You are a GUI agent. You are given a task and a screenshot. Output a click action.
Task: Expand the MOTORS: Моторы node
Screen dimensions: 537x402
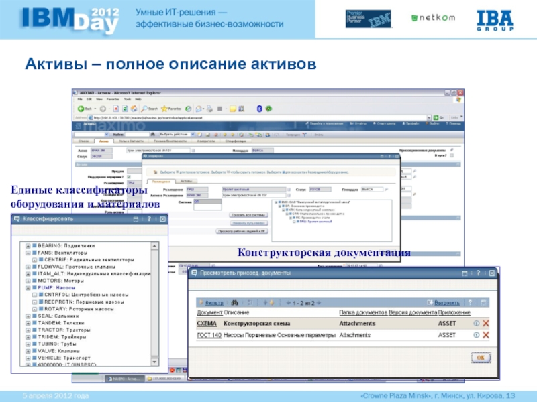28,281
